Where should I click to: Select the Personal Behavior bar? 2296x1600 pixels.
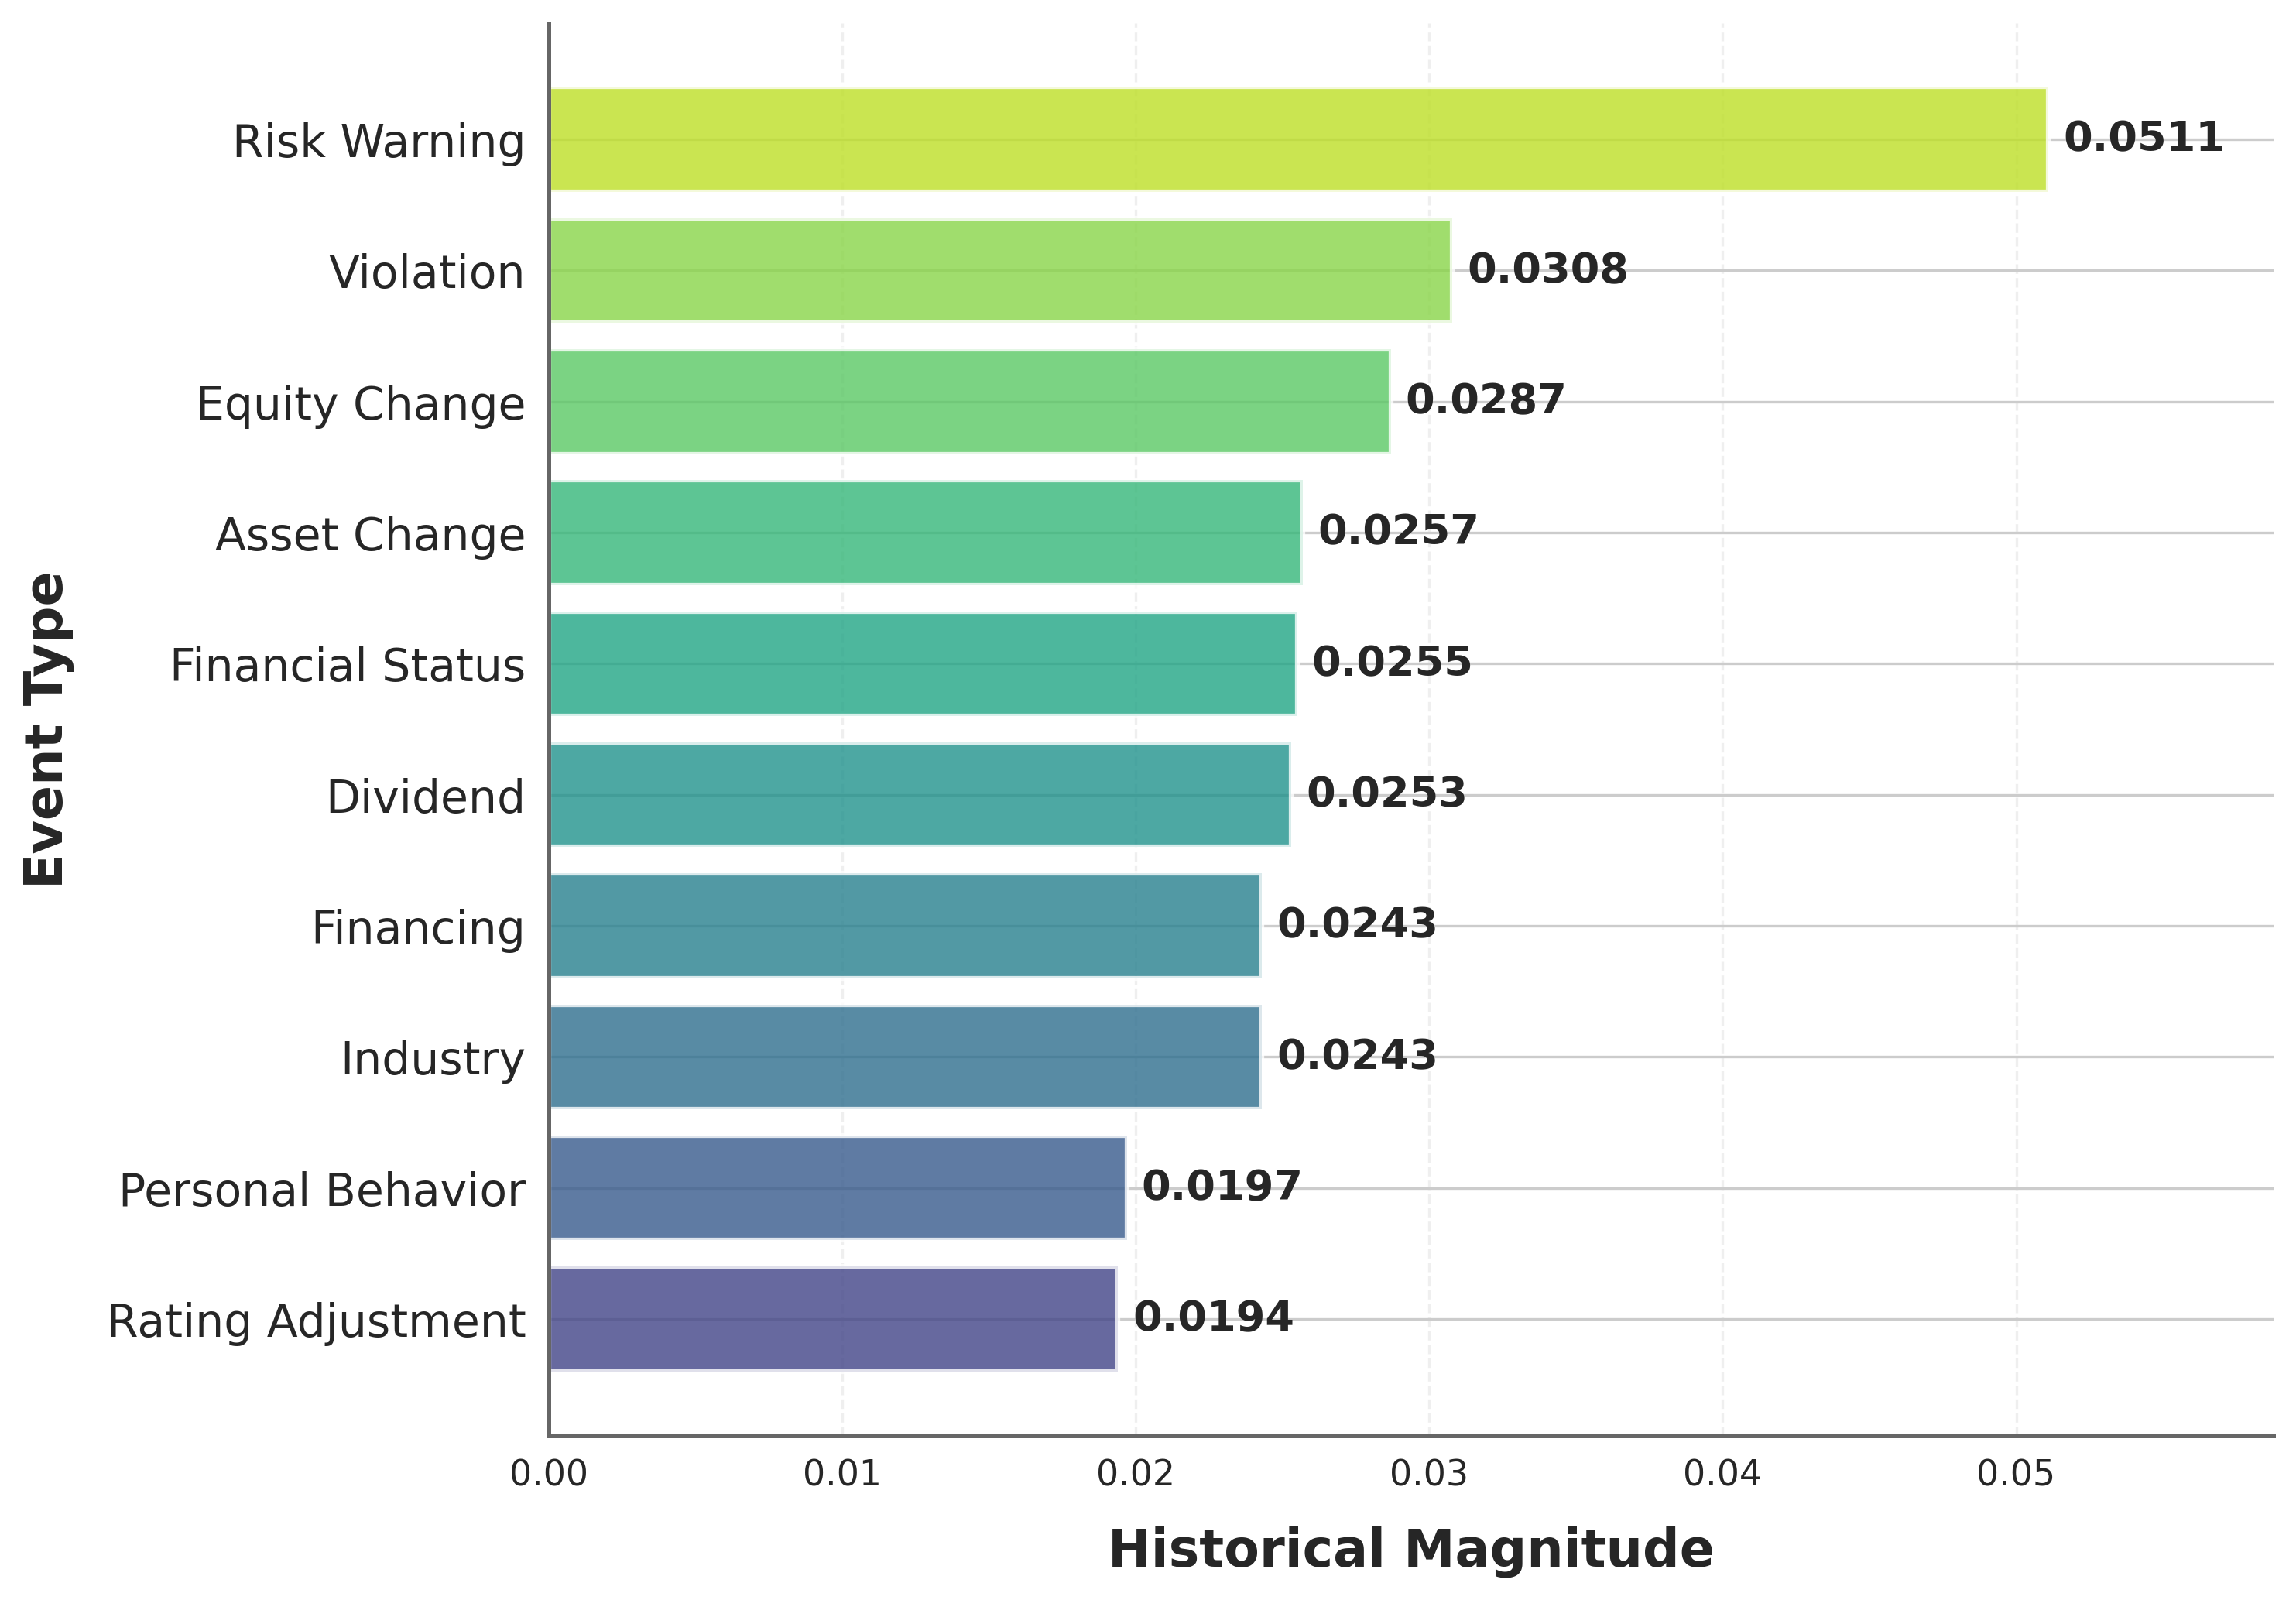click(x=837, y=1187)
